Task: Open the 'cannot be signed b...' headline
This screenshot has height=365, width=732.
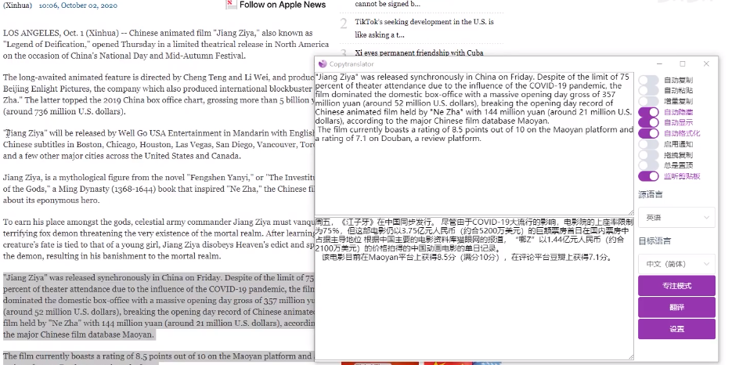Action: click(x=388, y=4)
